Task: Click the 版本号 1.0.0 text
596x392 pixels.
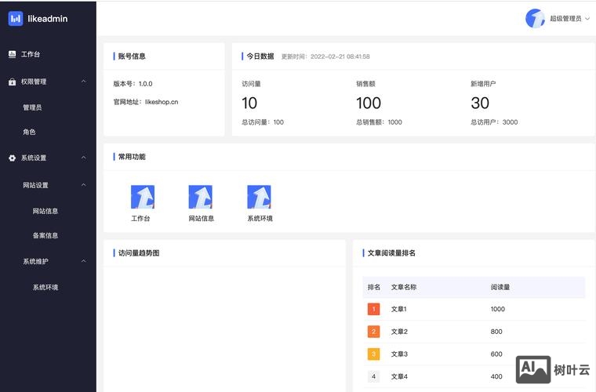Action: [x=133, y=84]
